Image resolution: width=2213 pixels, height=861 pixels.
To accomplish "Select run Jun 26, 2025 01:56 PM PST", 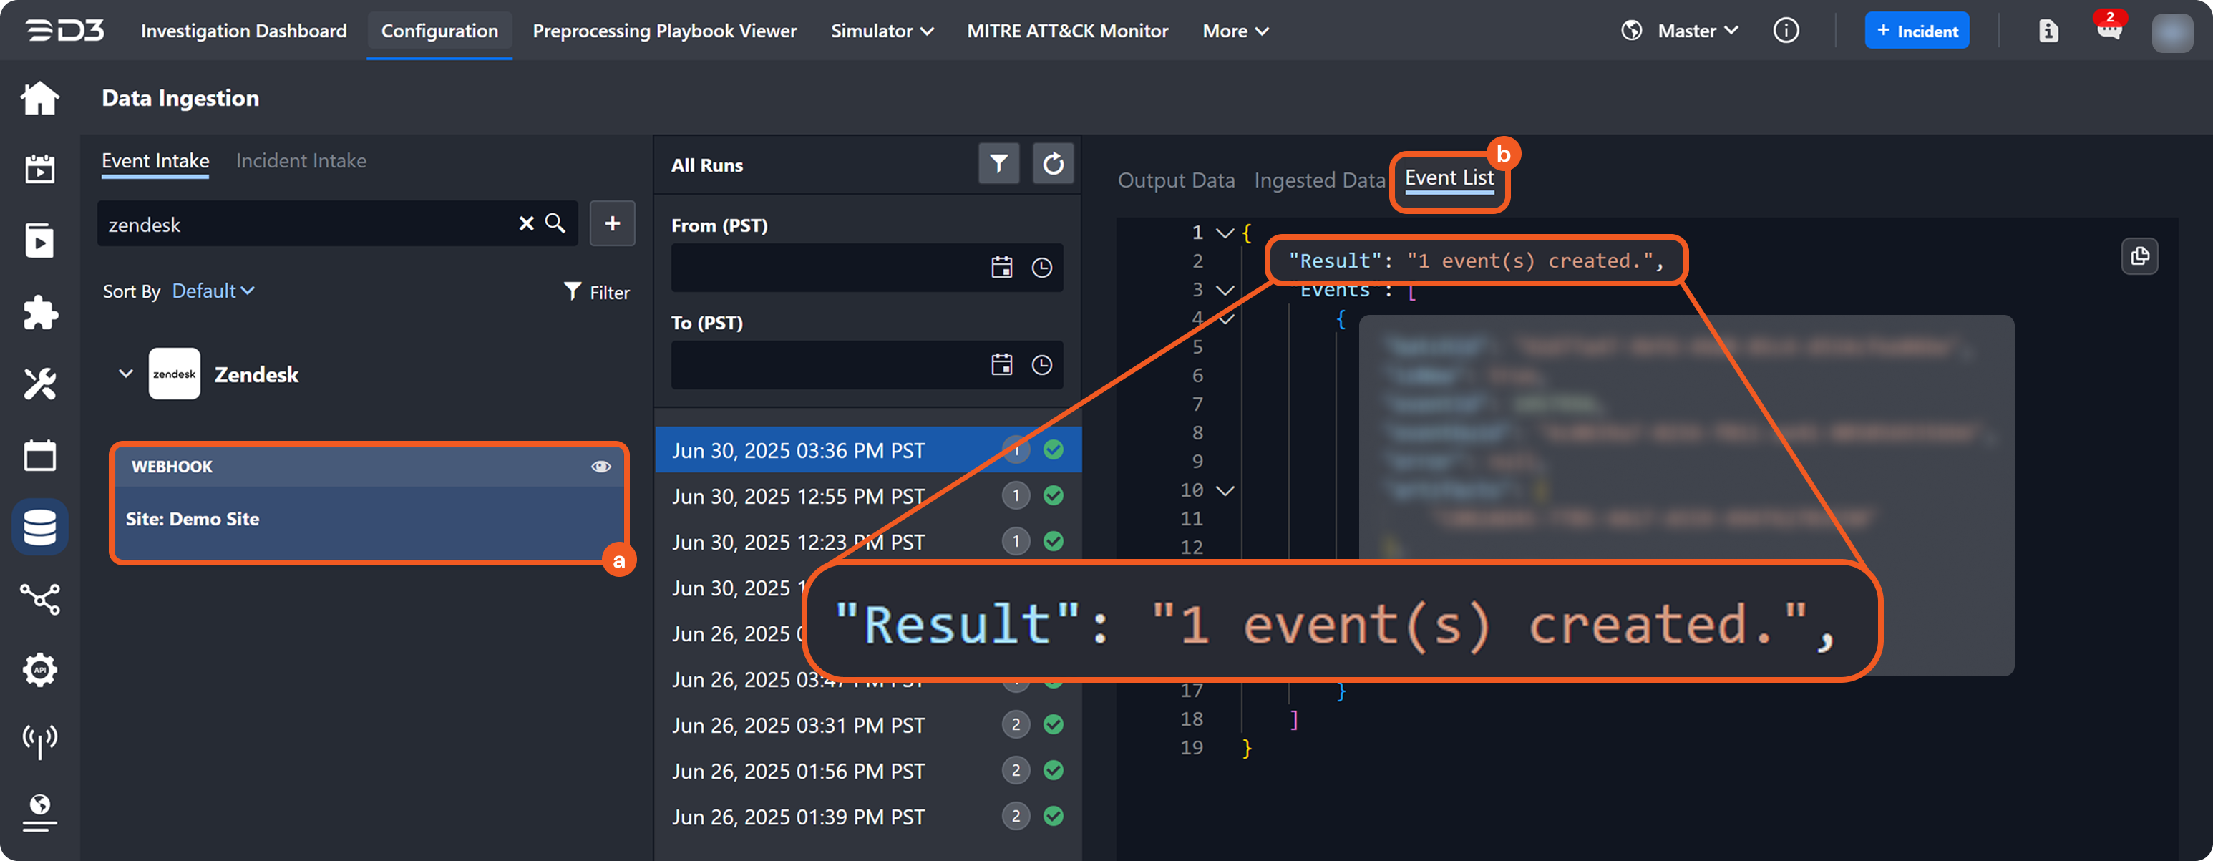I will pos(867,771).
